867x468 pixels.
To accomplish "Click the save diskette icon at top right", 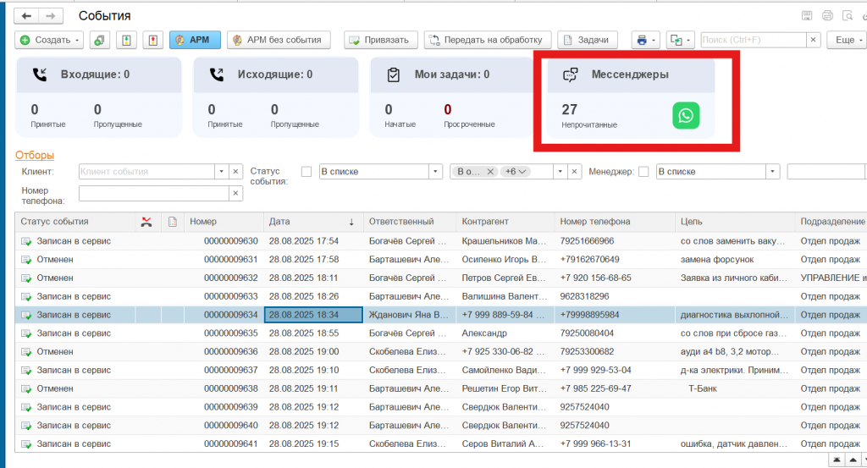I will [807, 16].
